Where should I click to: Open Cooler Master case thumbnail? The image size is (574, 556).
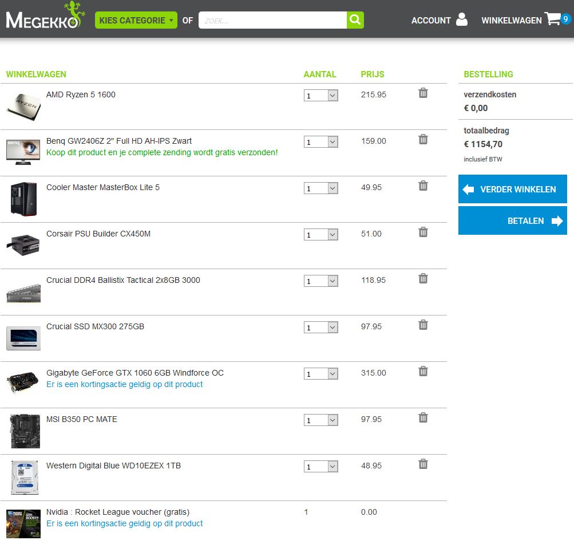[x=24, y=199]
